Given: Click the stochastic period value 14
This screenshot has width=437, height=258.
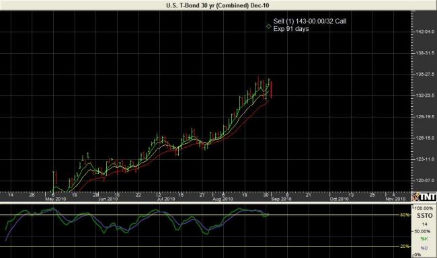Looking at the screenshot, I should pos(424,224).
